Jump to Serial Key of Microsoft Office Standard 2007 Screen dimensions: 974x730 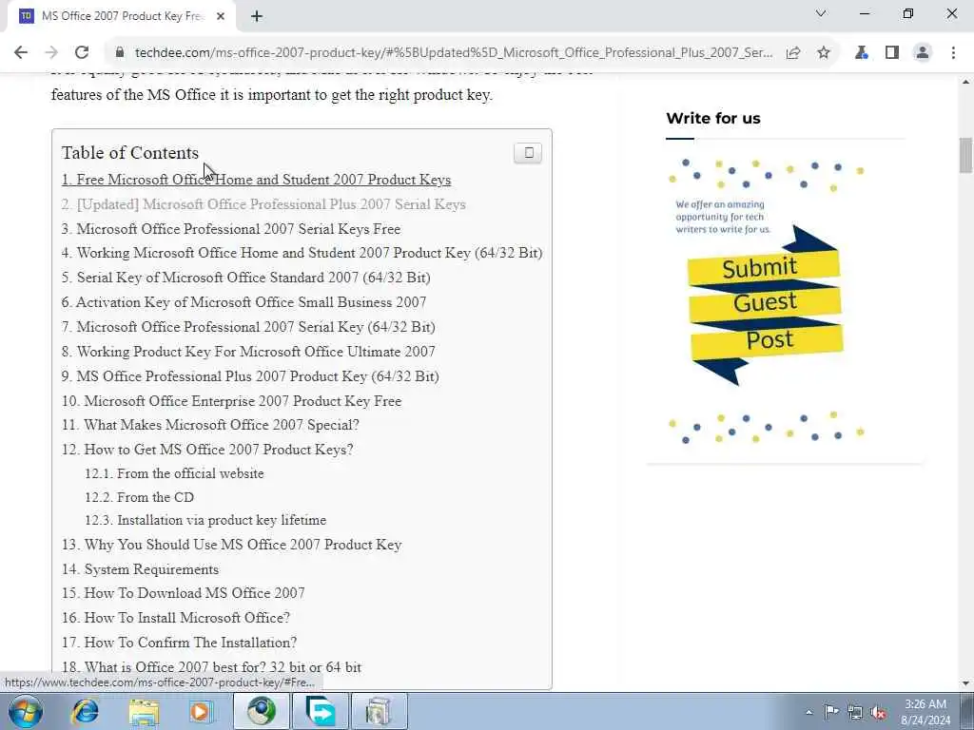[x=246, y=278]
